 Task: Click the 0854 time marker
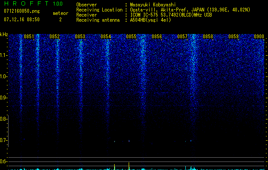(x=106, y=37)
